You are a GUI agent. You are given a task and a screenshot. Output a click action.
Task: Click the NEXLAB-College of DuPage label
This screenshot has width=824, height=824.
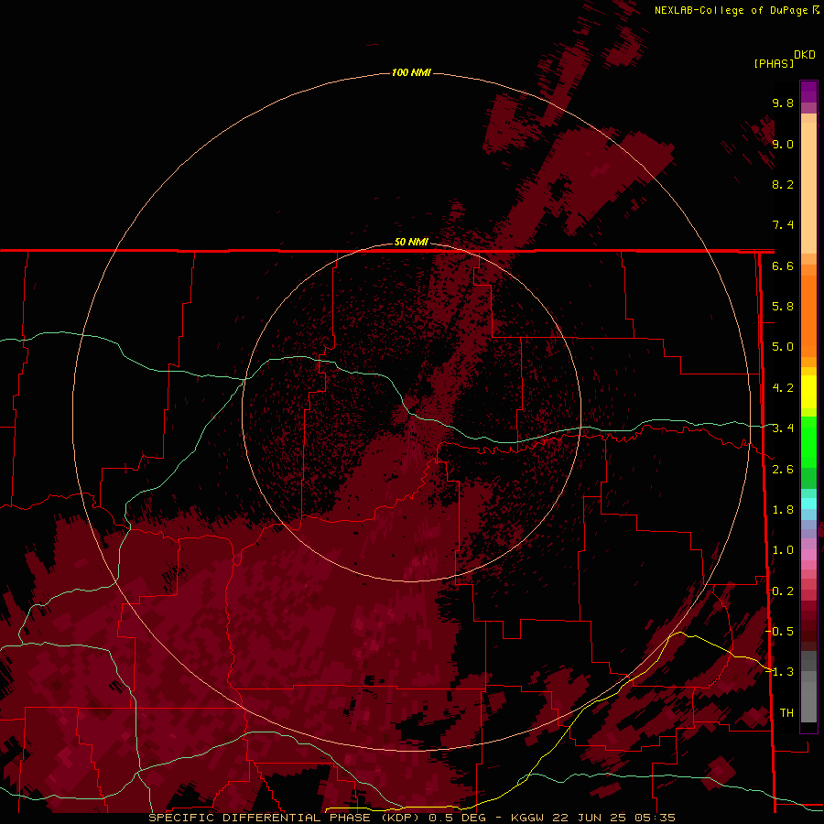(732, 10)
